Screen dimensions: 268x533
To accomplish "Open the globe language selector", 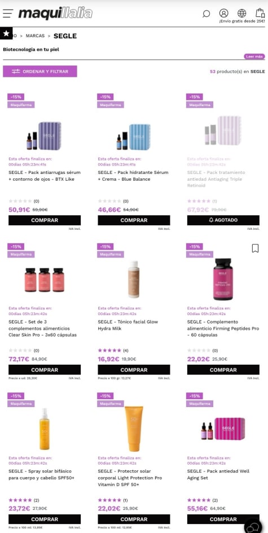I will click(x=242, y=13).
